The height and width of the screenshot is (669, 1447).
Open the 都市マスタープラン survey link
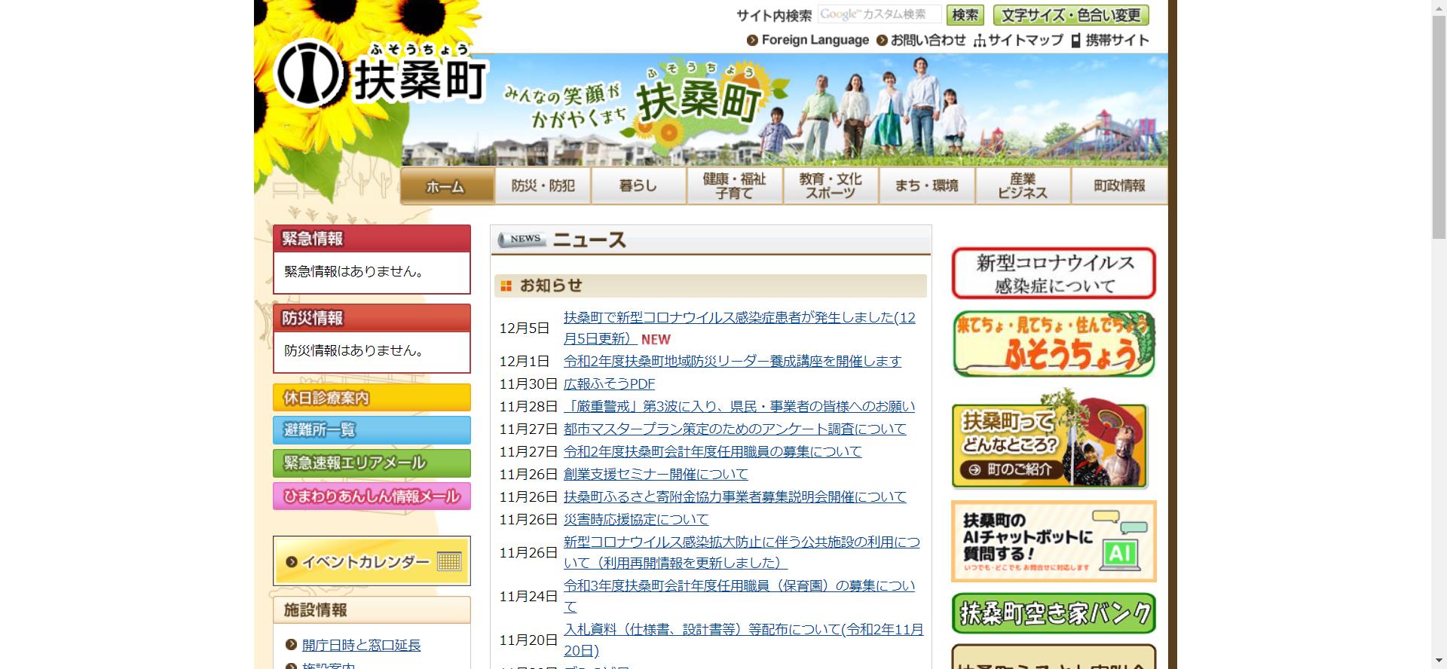pos(735,429)
